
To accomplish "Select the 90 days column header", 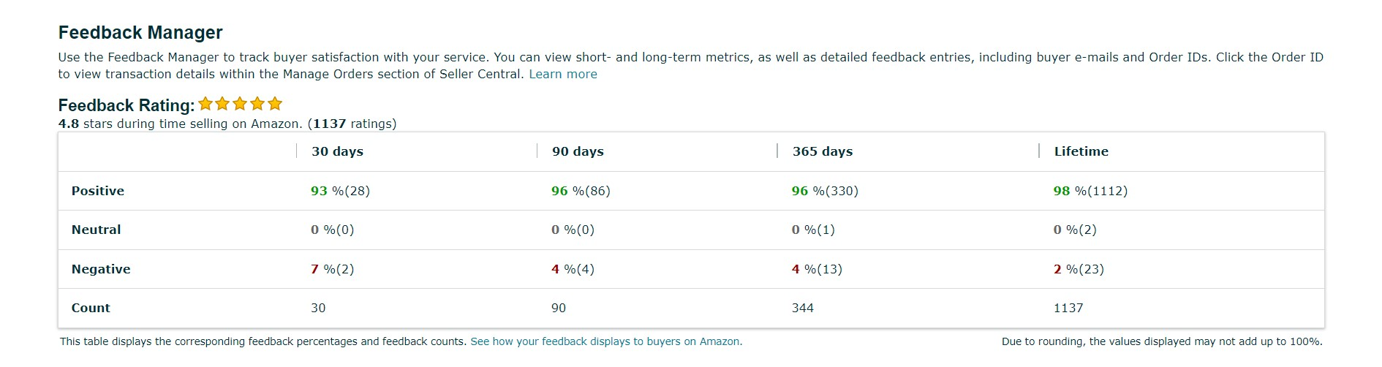I will [578, 151].
